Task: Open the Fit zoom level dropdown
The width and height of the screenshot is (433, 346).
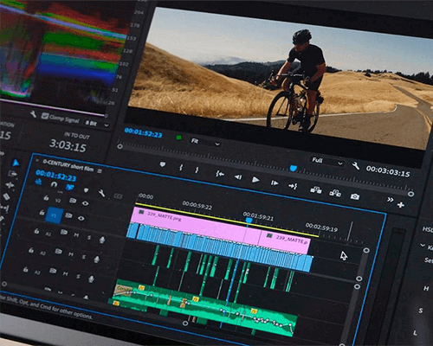Action: coord(205,142)
